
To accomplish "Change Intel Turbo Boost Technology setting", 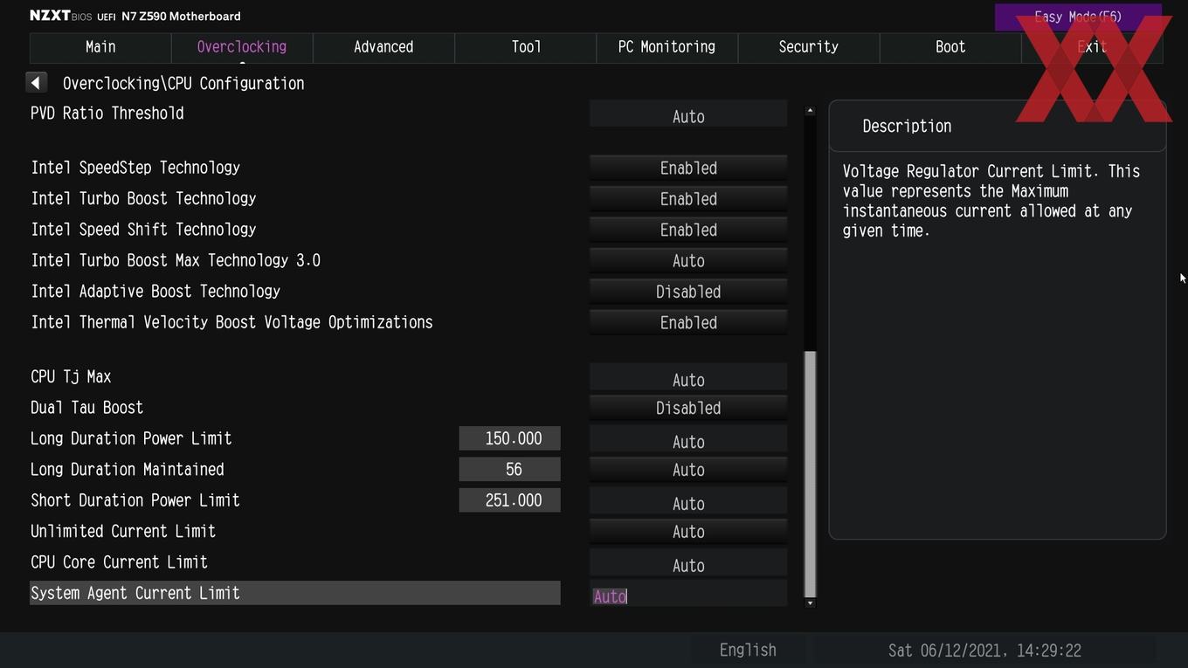I will click(688, 199).
